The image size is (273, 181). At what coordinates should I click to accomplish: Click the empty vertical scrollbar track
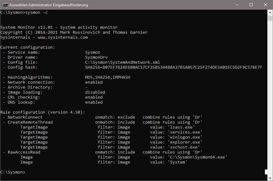[x=270, y=94]
